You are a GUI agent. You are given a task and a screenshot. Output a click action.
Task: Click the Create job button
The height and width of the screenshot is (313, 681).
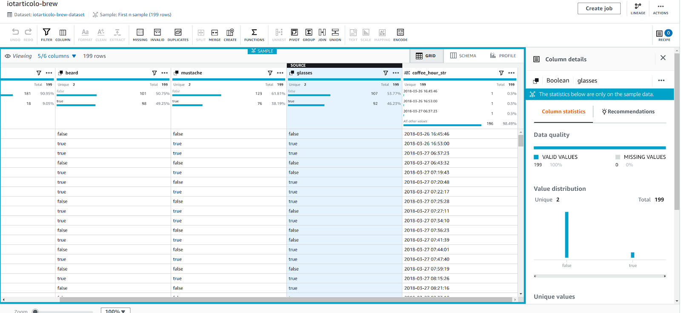[x=599, y=9]
